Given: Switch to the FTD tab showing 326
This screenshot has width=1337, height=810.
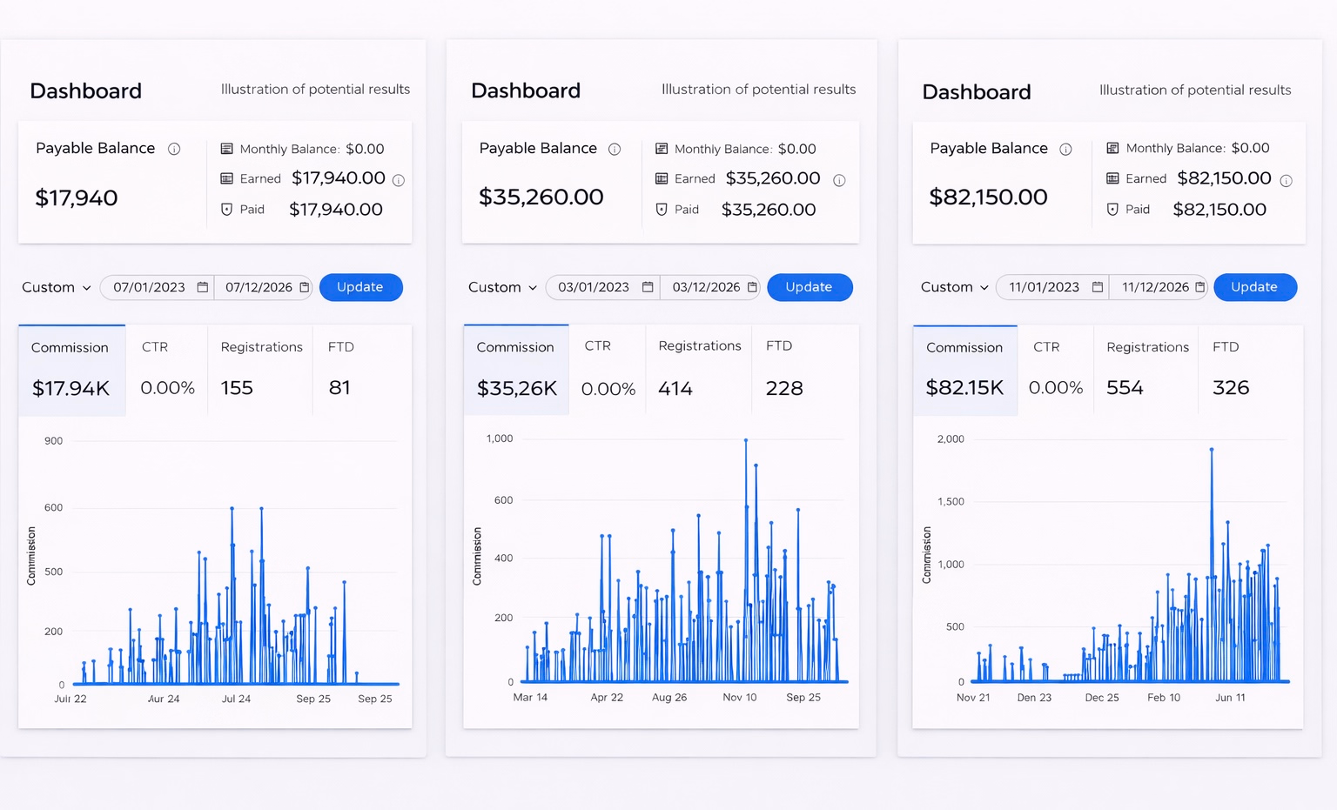Looking at the screenshot, I should click(1251, 370).
